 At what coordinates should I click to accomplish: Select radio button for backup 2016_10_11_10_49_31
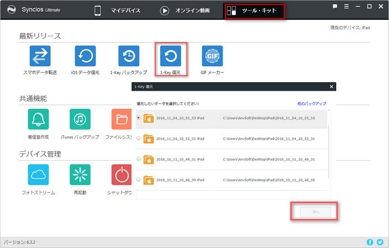click(x=138, y=159)
